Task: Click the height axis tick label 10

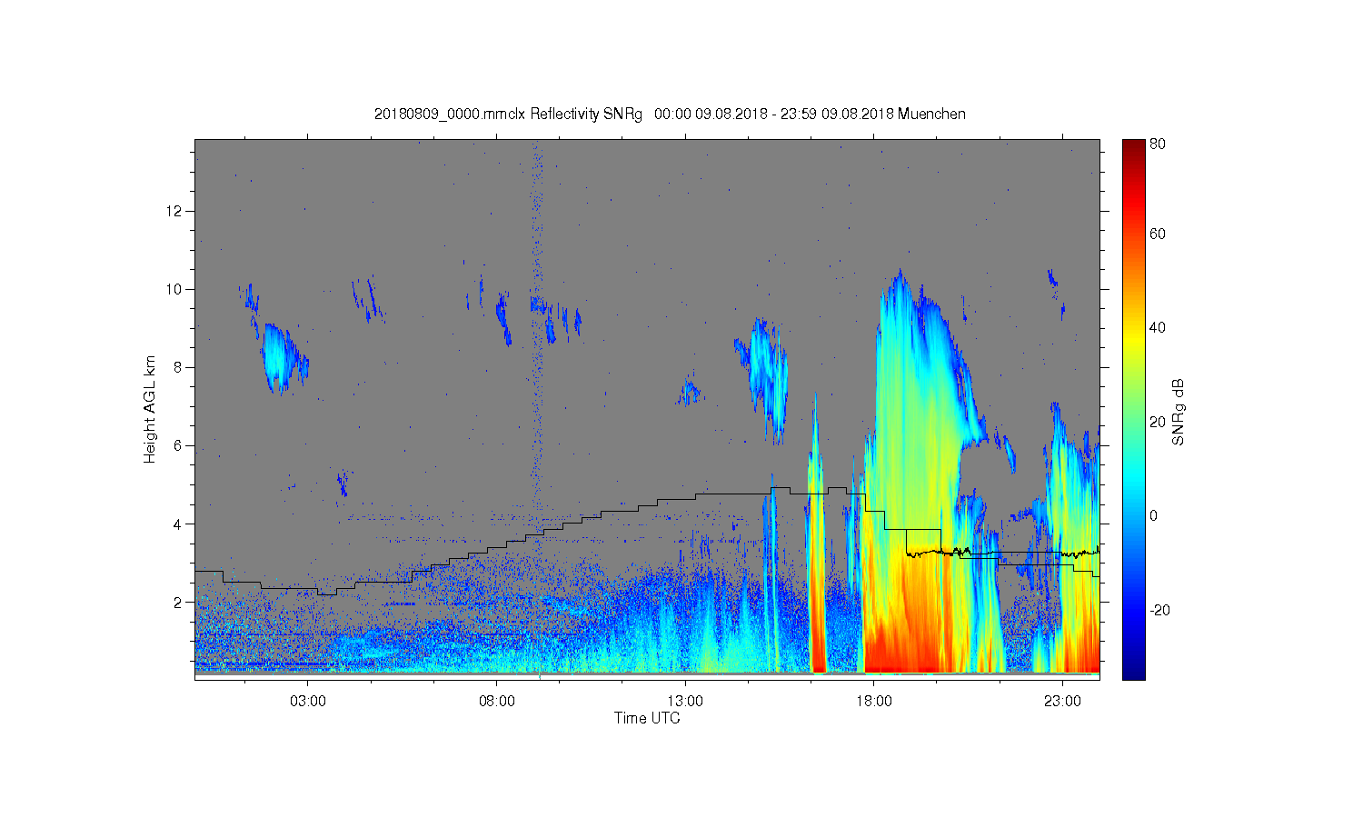Action: pos(176,289)
